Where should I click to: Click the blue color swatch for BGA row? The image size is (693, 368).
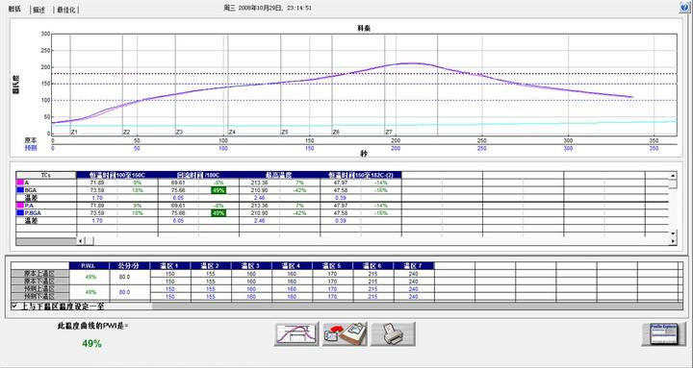point(20,190)
